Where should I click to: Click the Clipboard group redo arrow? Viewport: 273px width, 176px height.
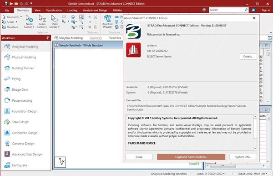tap(90, 22)
